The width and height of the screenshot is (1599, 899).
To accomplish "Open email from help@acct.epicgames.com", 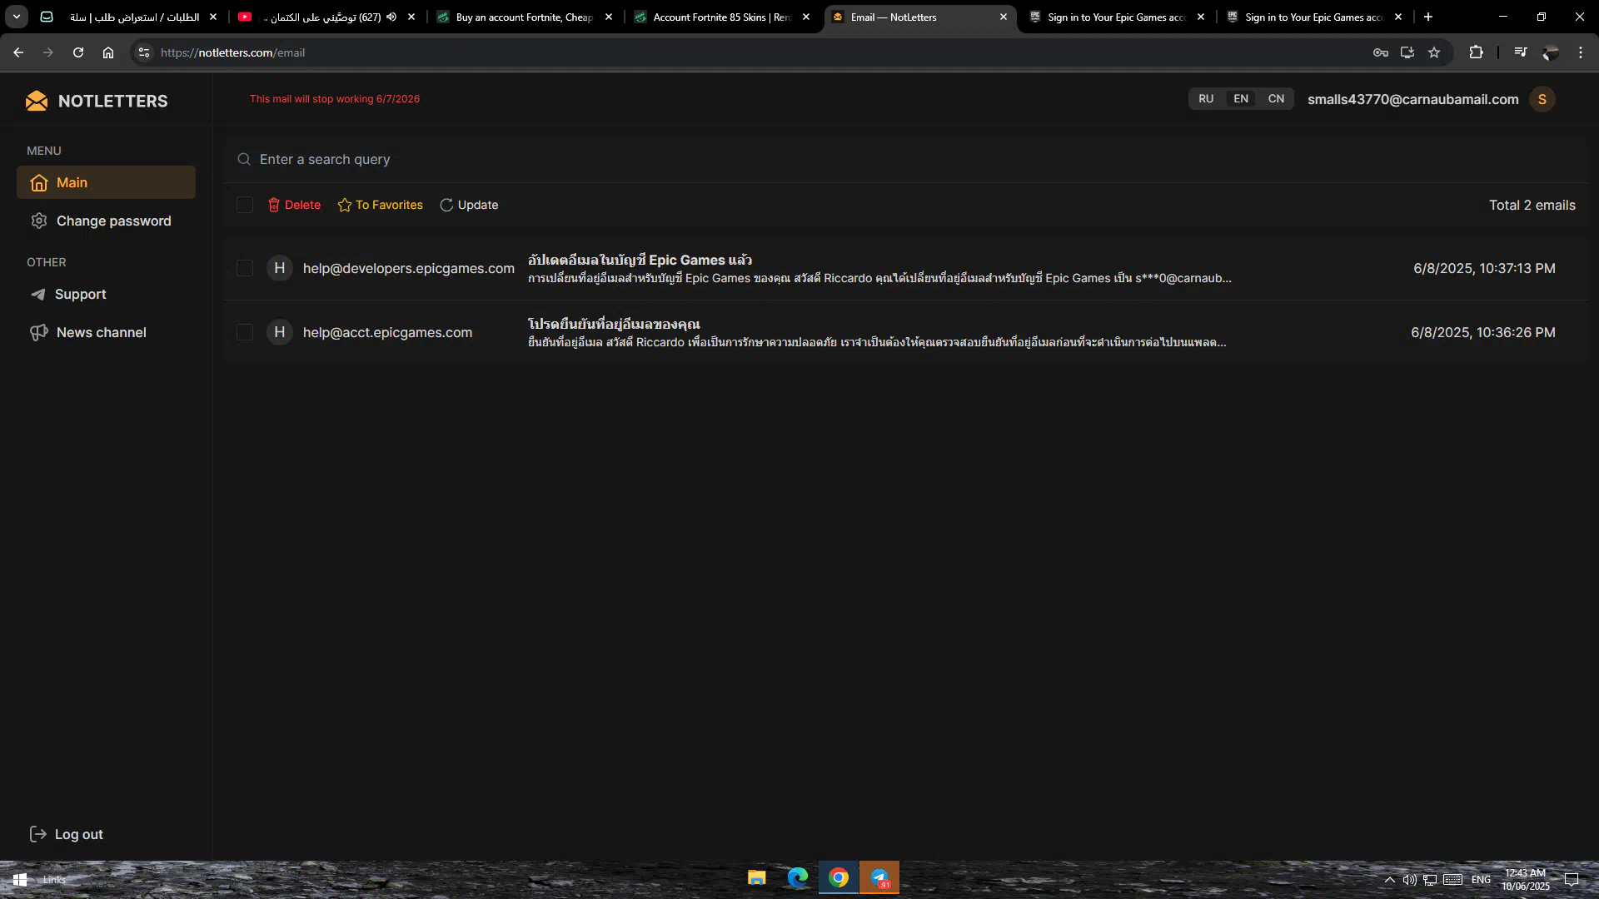I will [x=905, y=332].
